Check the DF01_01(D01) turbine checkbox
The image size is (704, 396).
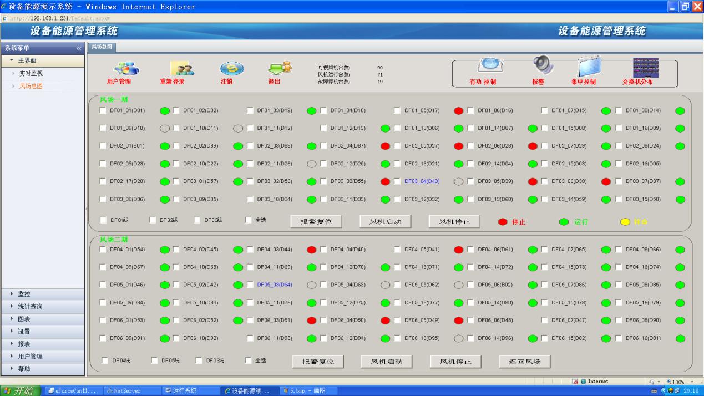coord(102,110)
